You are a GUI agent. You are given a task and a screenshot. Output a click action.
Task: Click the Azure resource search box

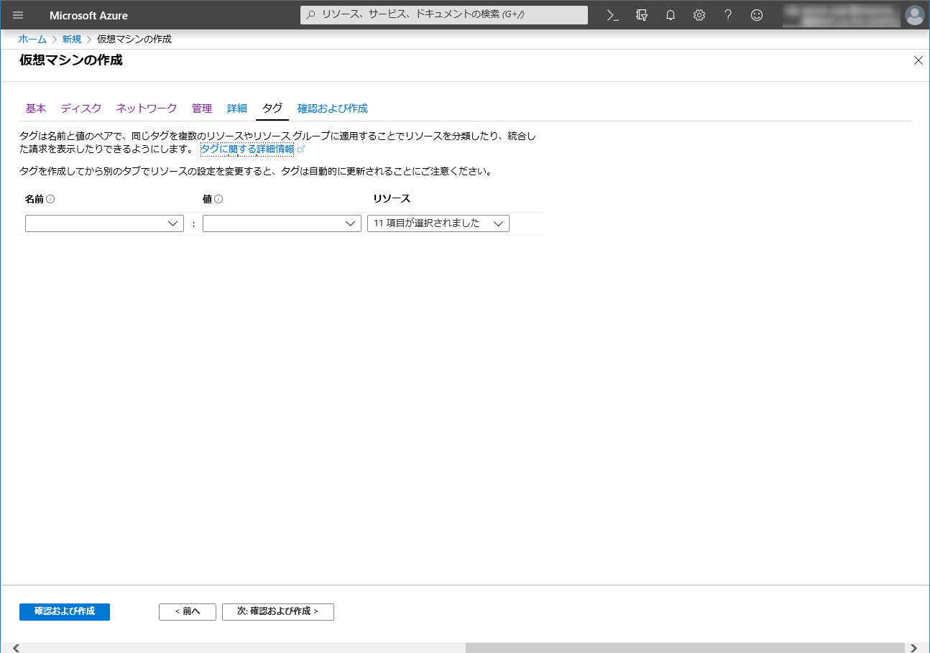pyautogui.click(x=444, y=15)
